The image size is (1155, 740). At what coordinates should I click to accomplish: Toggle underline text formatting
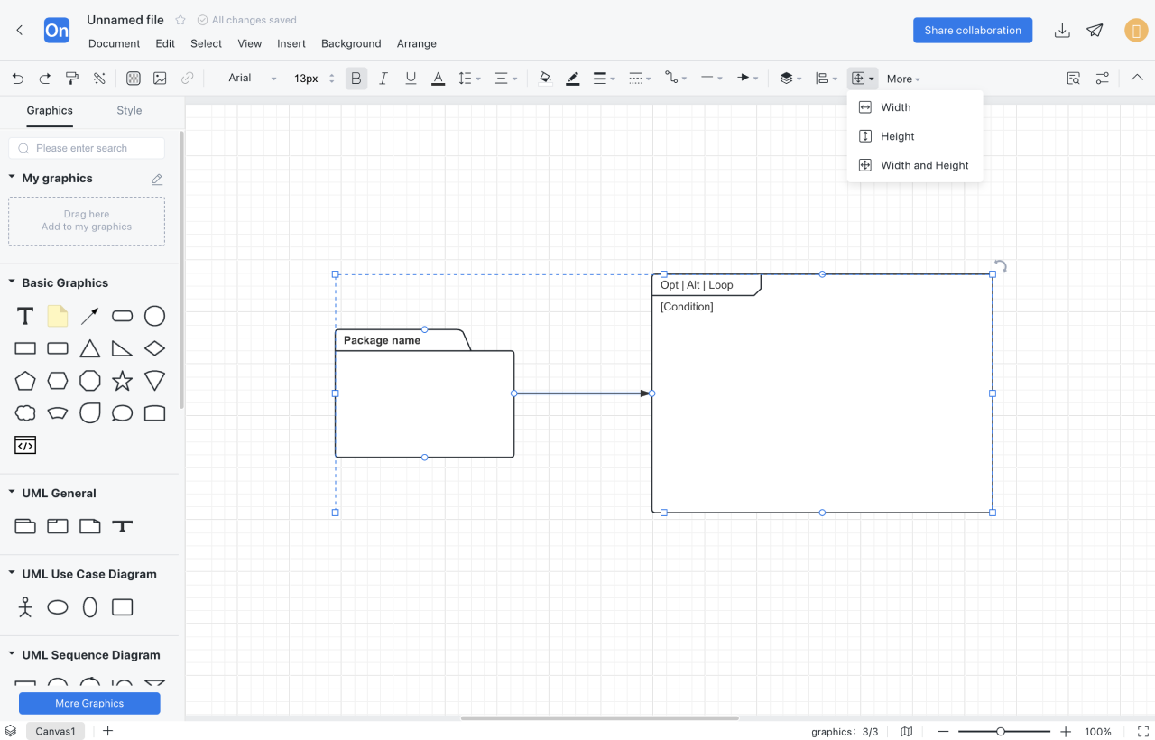click(411, 79)
